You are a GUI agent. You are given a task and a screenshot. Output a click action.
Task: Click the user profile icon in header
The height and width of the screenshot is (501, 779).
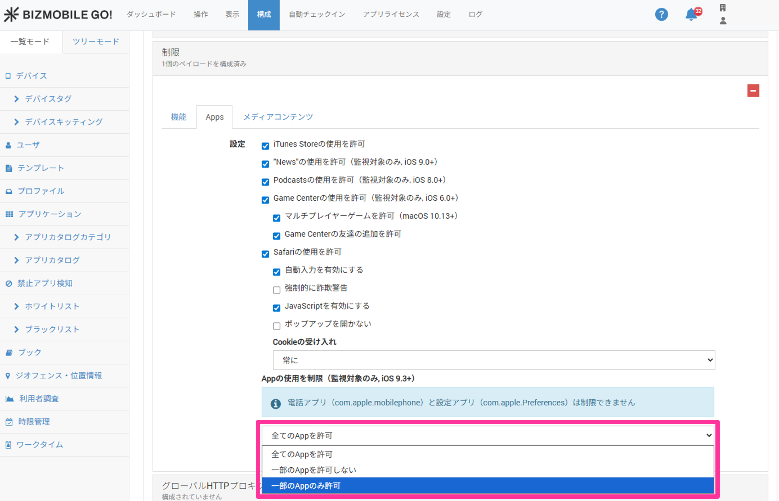(x=723, y=21)
